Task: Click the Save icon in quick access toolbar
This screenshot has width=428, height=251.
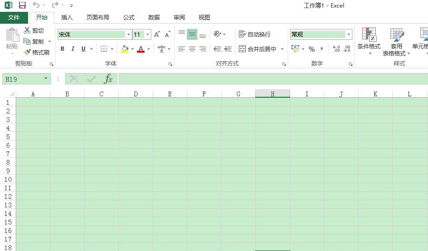Action: tap(22, 5)
